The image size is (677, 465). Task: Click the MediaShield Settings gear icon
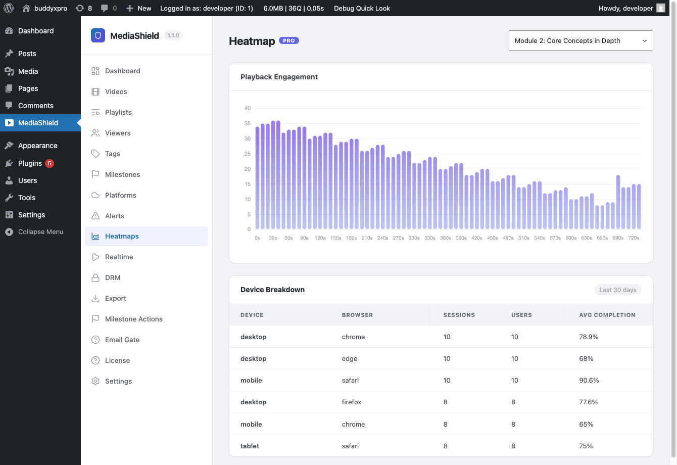pyautogui.click(x=95, y=381)
